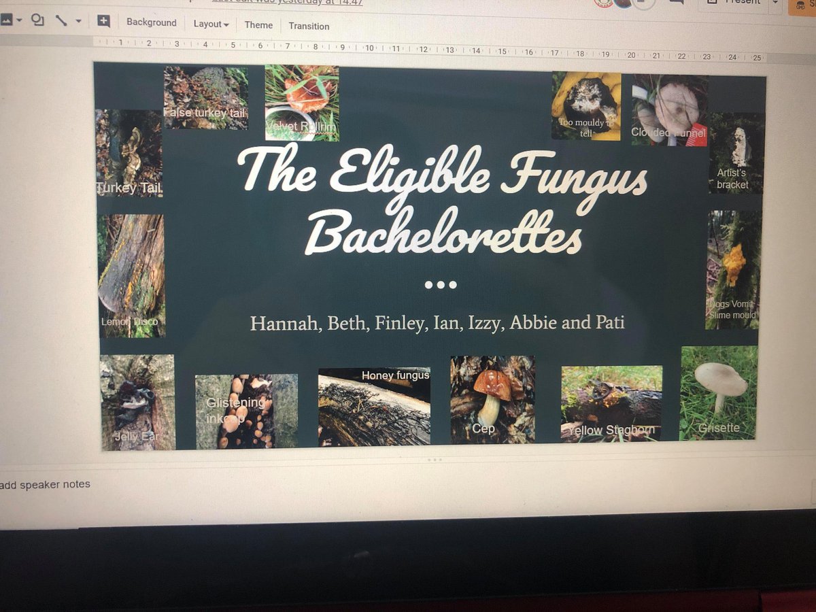Select the Velvet Rollrim mushroom photo
The image size is (816, 612).
(x=302, y=103)
